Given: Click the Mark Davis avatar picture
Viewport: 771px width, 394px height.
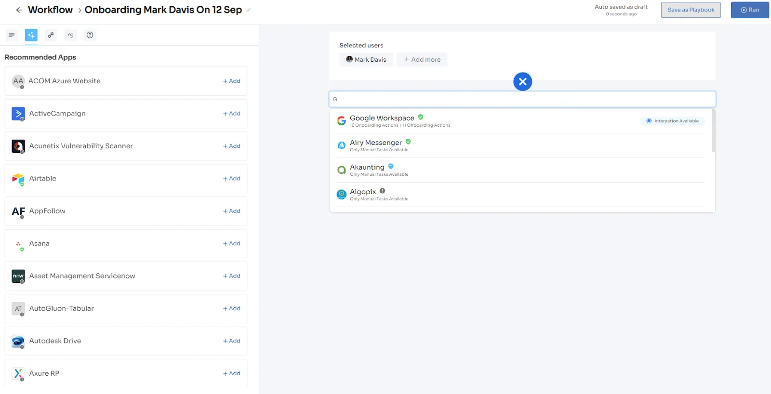Looking at the screenshot, I should pyautogui.click(x=349, y=59).
